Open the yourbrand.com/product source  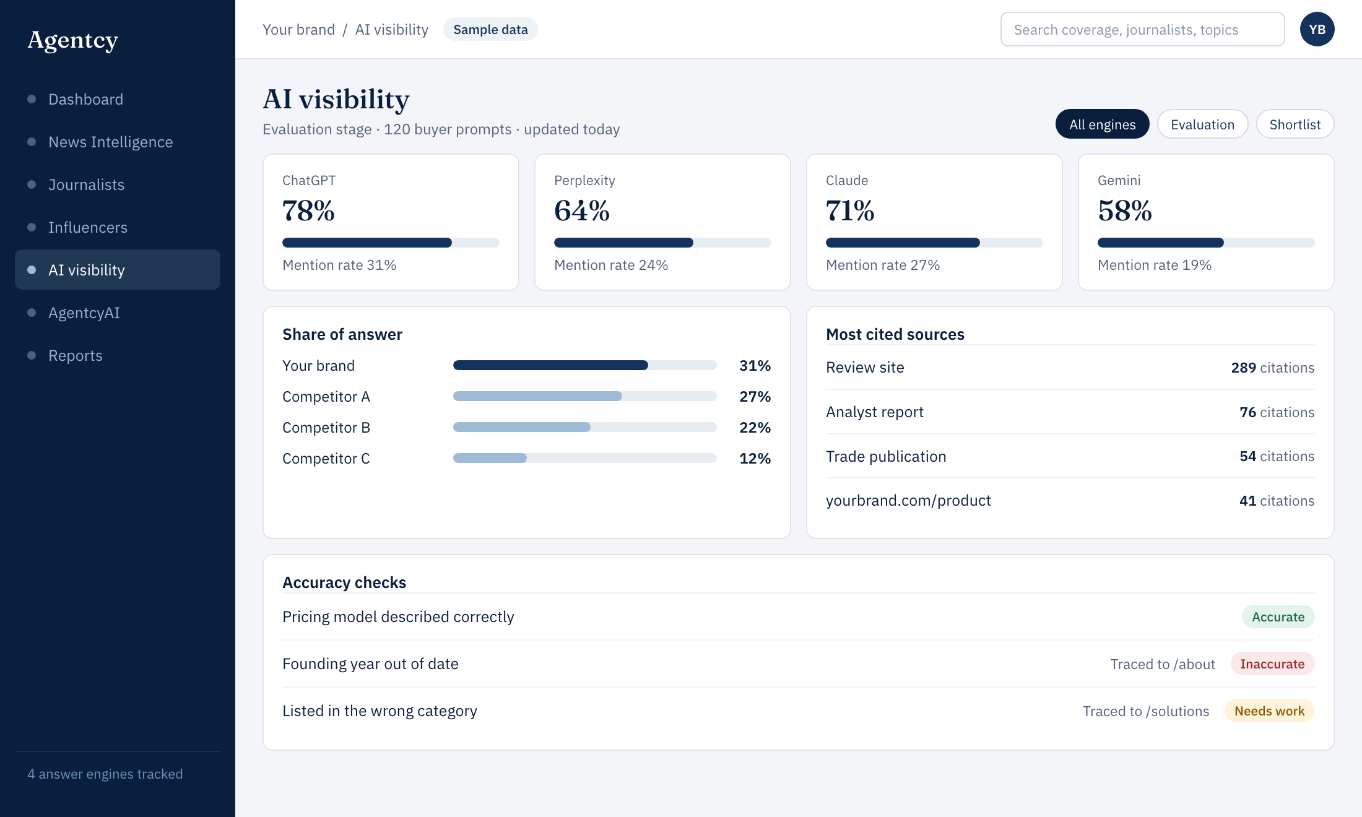click(1070, 501)
